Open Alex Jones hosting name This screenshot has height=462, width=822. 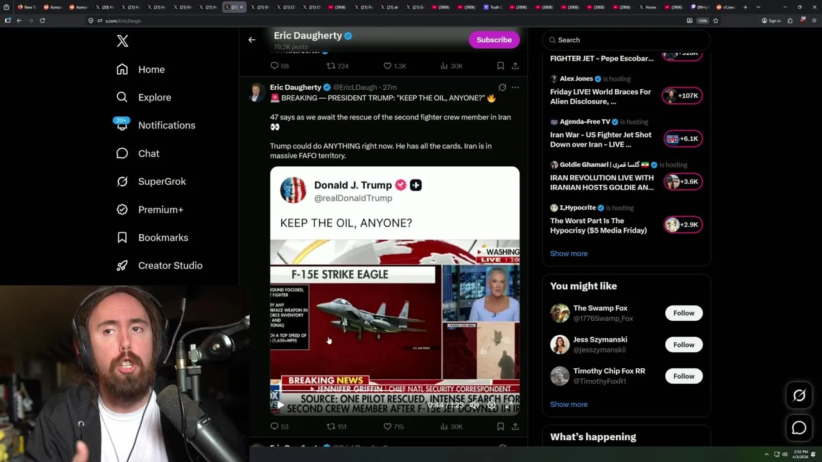(x=576, y=79)
